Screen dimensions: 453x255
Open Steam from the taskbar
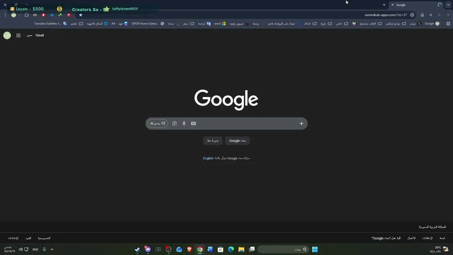point(137,249)
